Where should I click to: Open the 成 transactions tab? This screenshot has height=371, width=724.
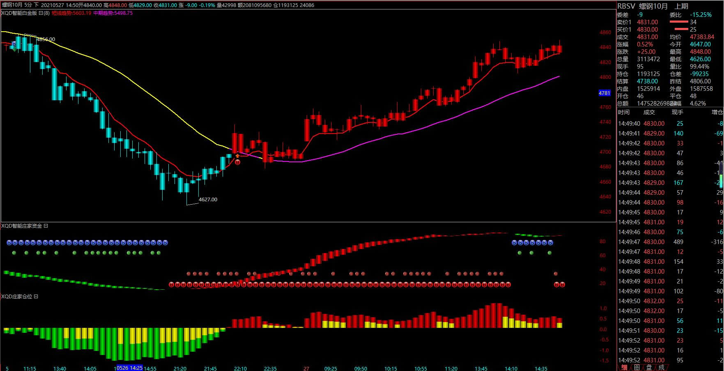pos(661,367)
